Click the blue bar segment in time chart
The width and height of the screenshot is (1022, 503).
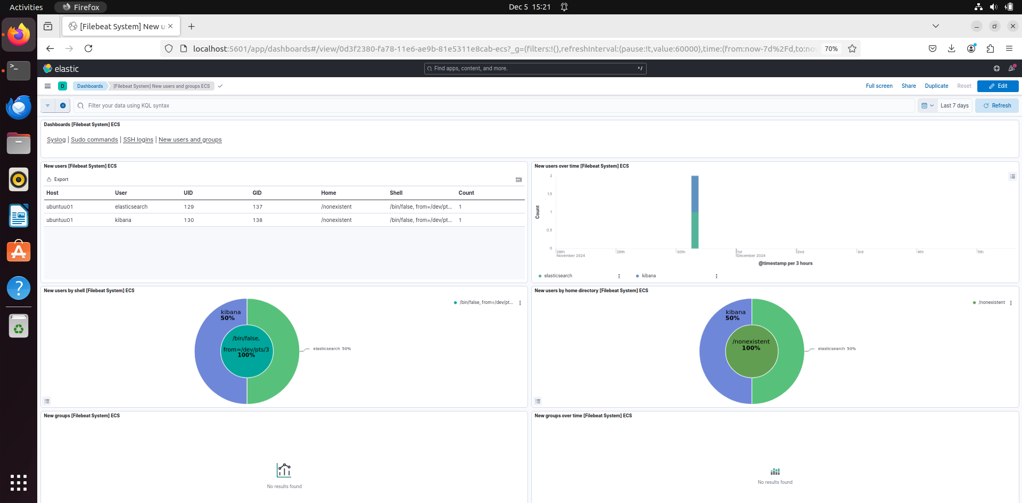695,194
